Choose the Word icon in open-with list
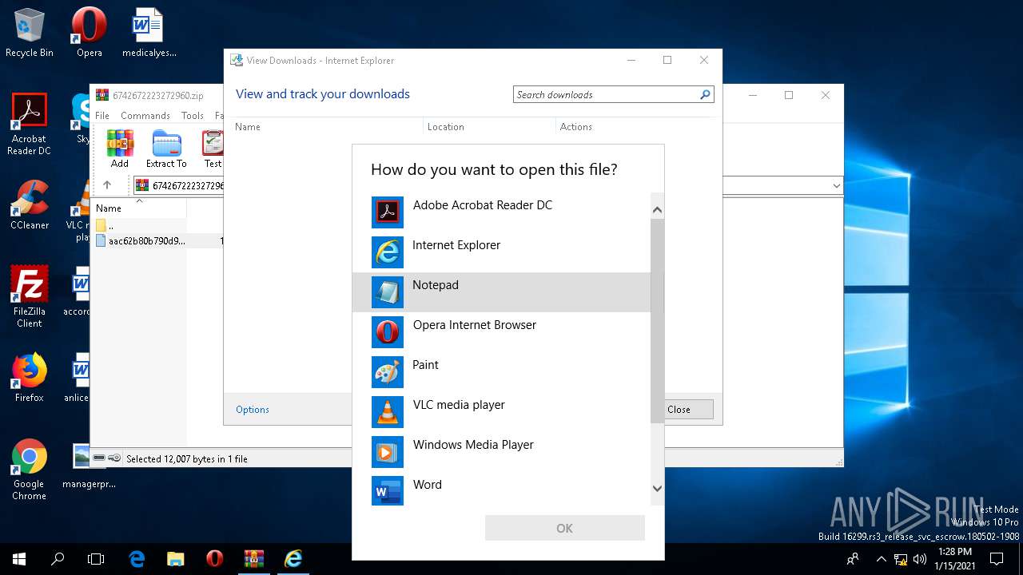Viewport: 1023px width, 575px height. point(388,491)
